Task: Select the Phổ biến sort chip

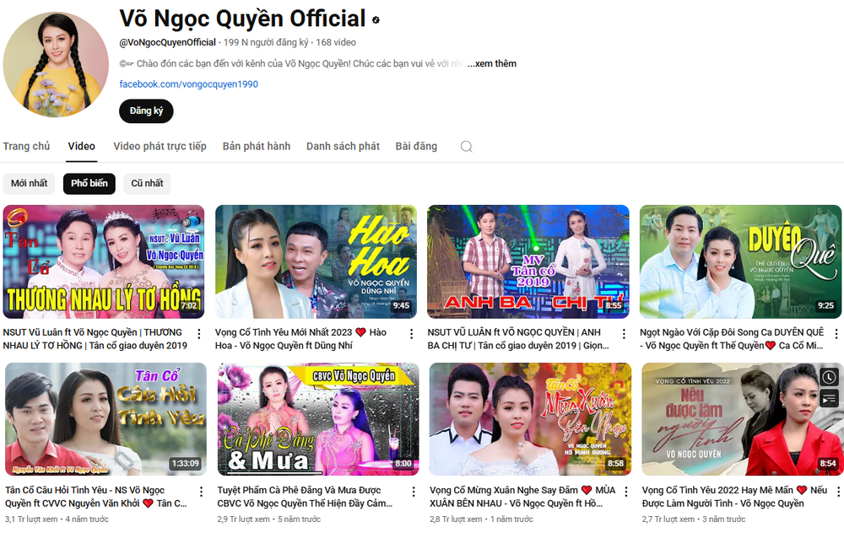Action: pyautogui.click(x=89, y=183)
